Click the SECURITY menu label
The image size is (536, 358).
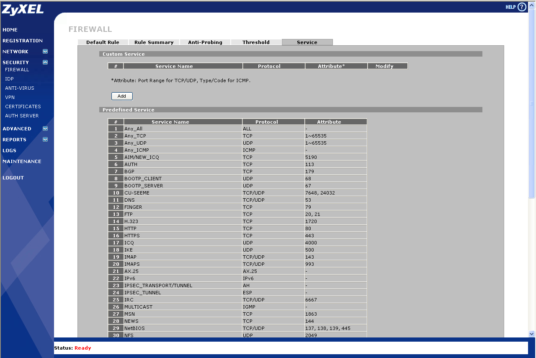pos(16,62)
